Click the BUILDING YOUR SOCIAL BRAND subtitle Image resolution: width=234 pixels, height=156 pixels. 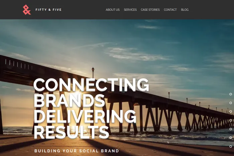click(77, 151)
